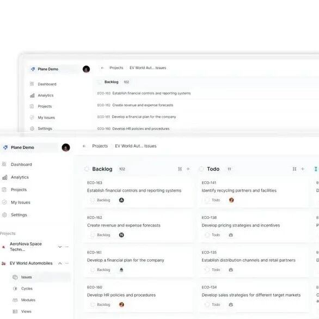
Task: Click the My Issues check-circle icon in front sidebar
Action: pyautogui.click(x=4, y=202)
